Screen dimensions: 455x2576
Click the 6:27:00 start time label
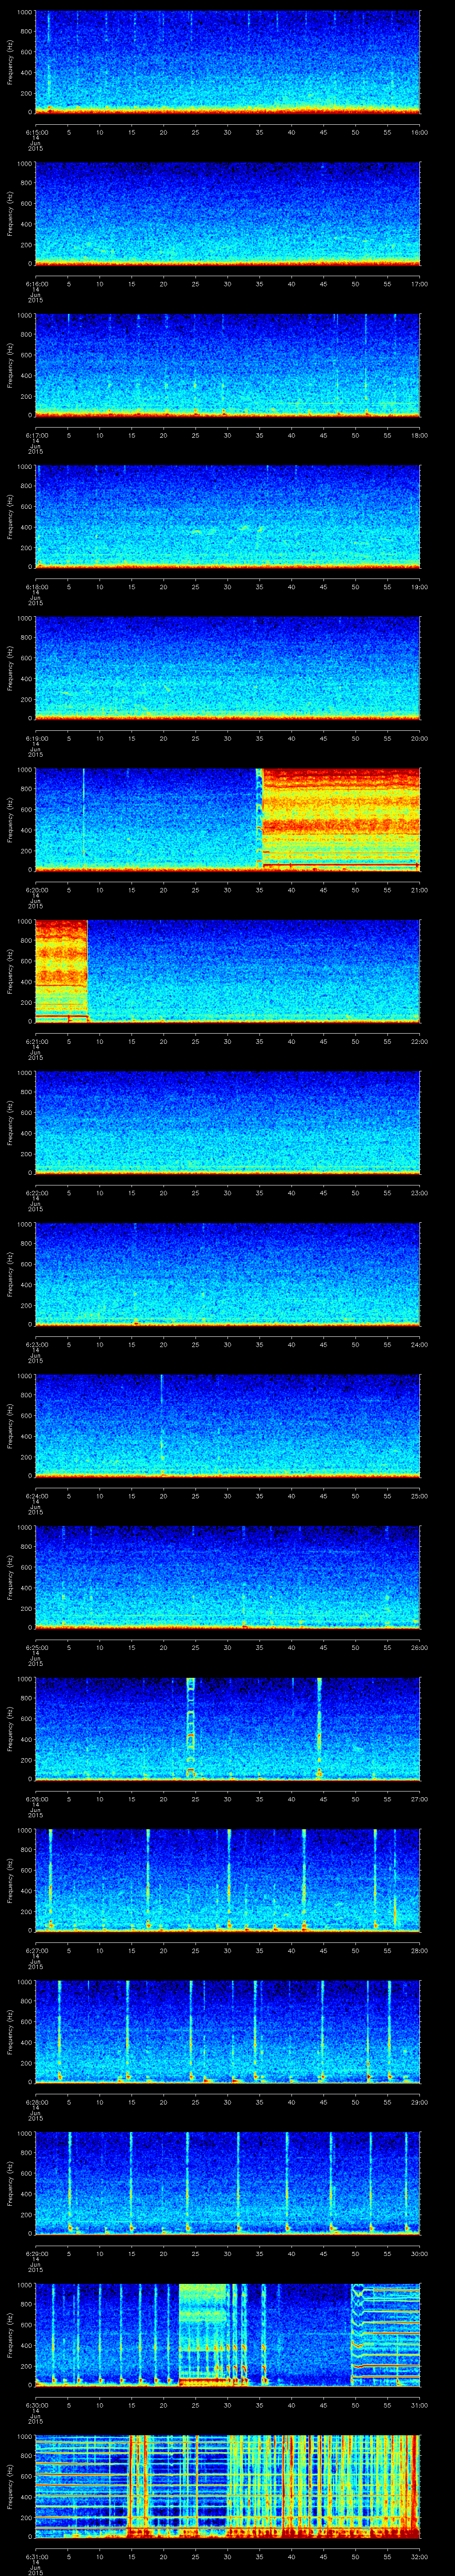click(36, 1950)
